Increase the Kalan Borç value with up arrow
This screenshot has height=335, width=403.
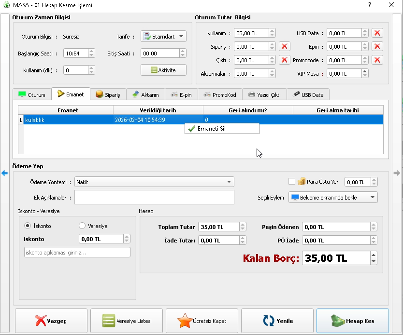(x=373, y=255)
